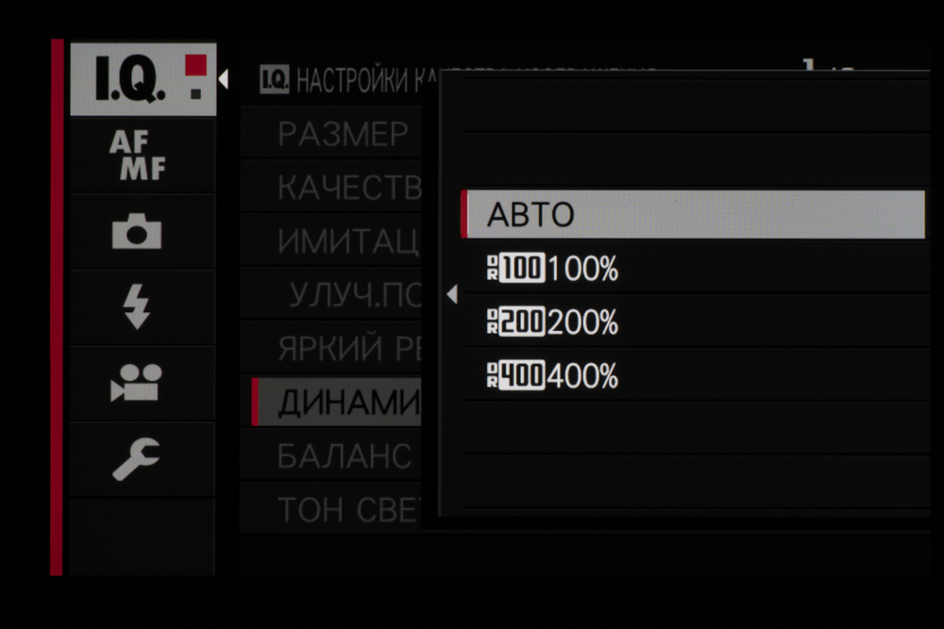944x629 pixels.
Task: Choose the 400% dynamic range option
Action: 582,377
